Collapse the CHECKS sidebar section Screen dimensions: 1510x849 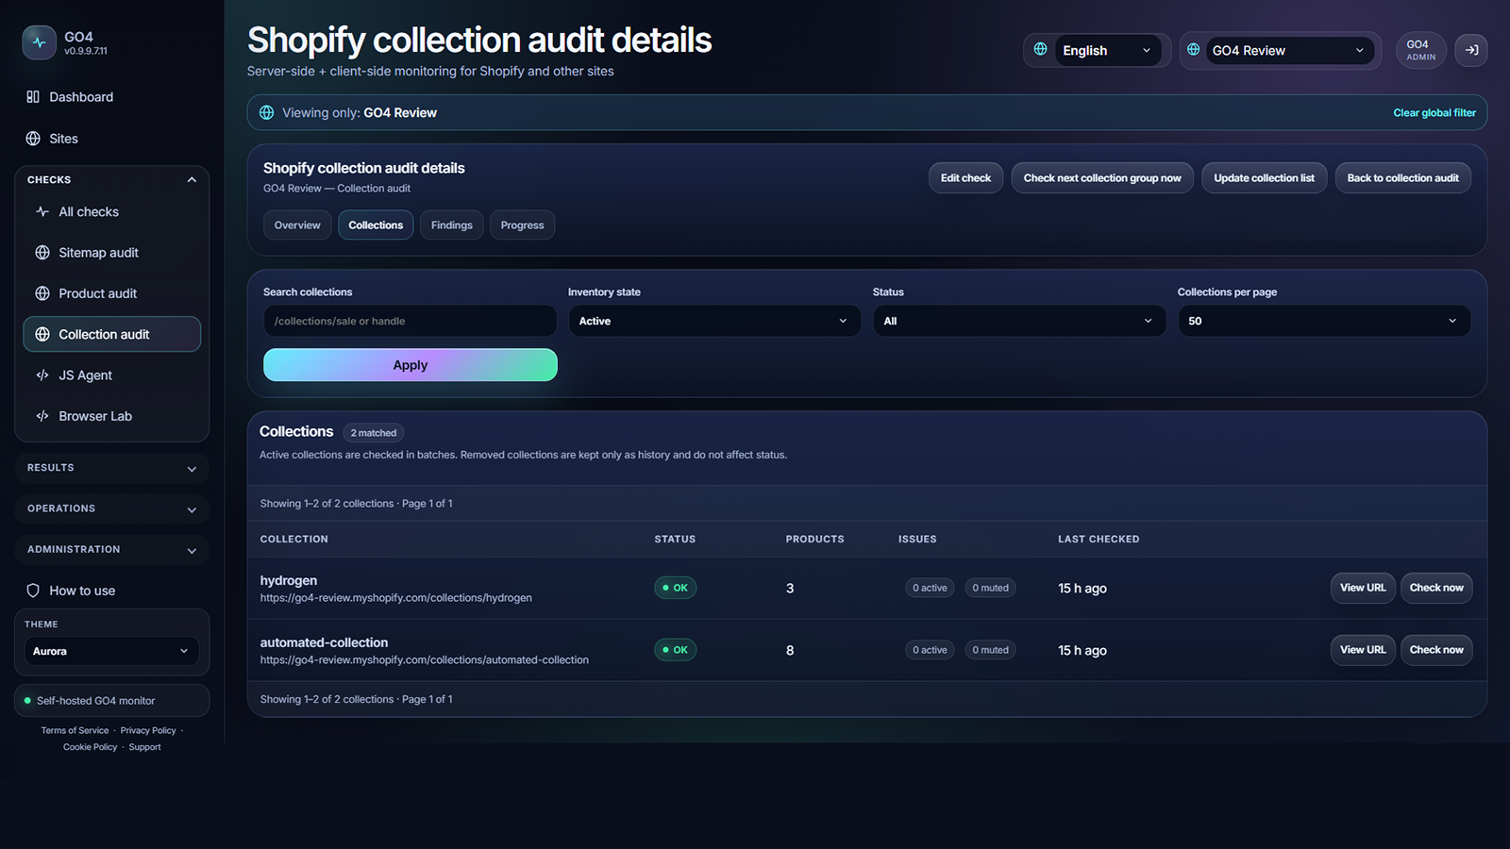192,179
